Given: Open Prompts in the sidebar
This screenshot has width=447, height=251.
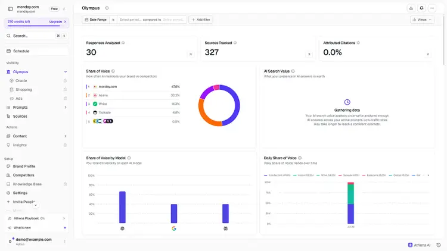Looking at the screenshot, I should [20, 107].
